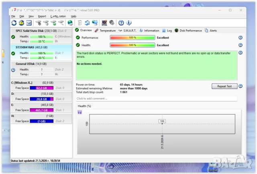The height and width of the screenshot is (174, 257).
Task: Click the blue arrows document toolbar icon
Action: [87, 23]
